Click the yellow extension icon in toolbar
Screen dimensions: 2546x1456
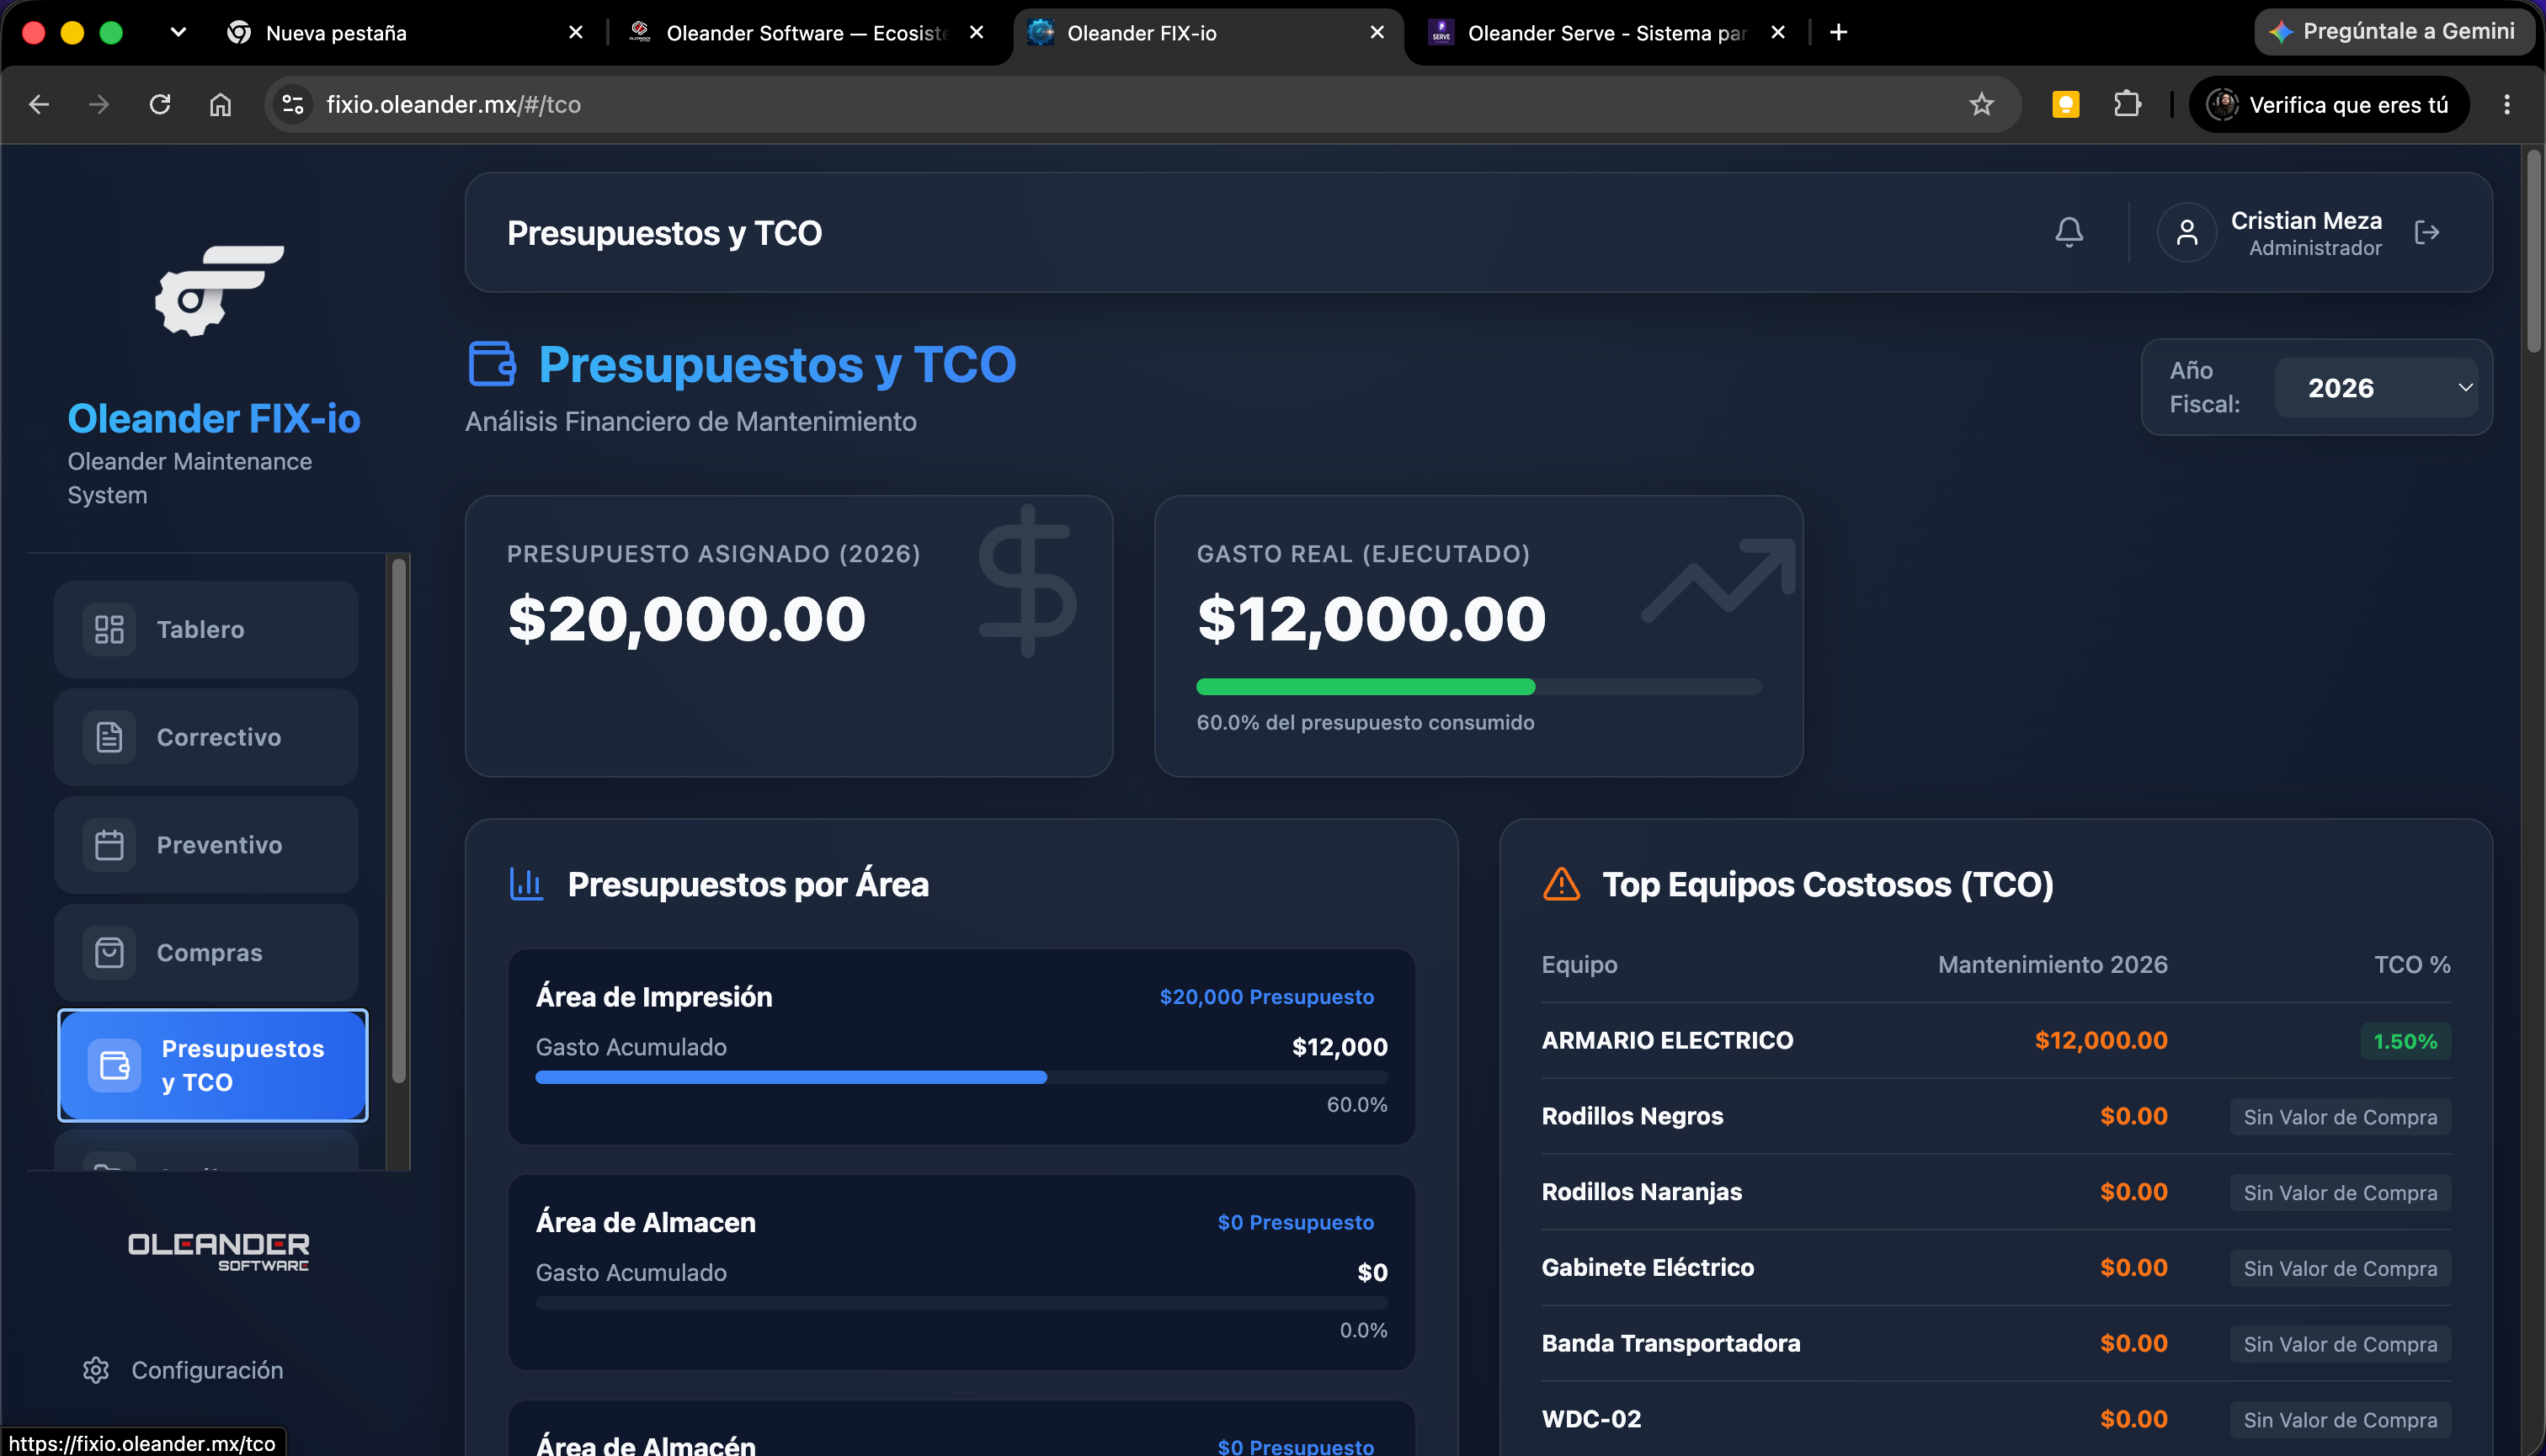click(x=2066, y=104)
